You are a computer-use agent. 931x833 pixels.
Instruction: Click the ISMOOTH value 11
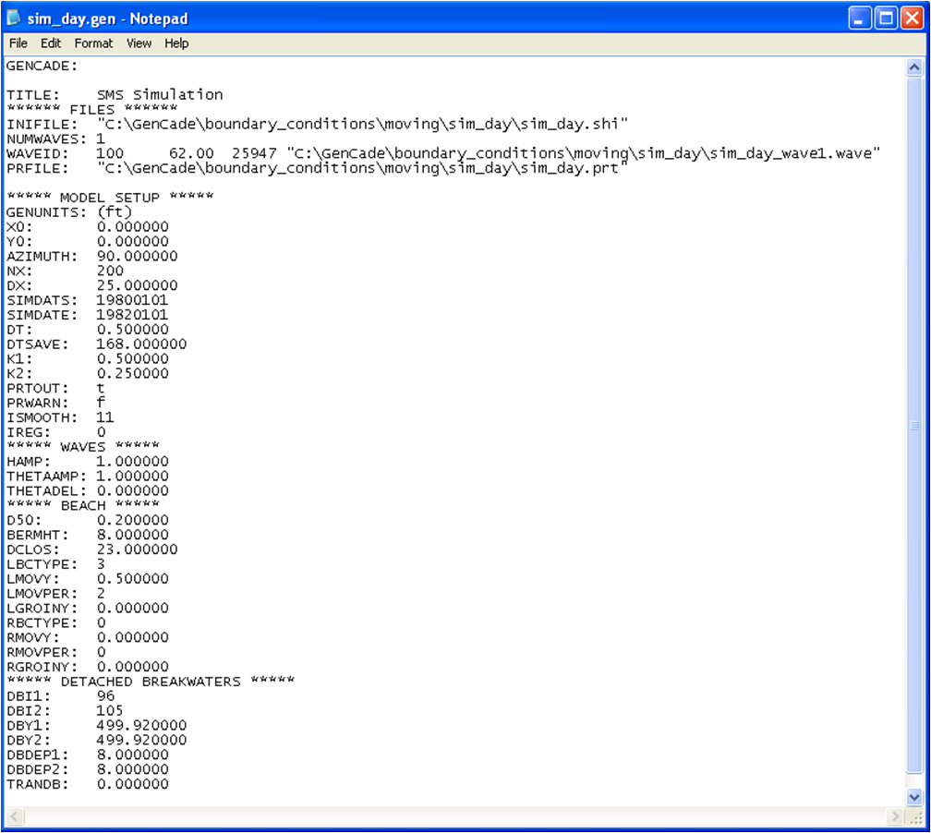point(105,417)
